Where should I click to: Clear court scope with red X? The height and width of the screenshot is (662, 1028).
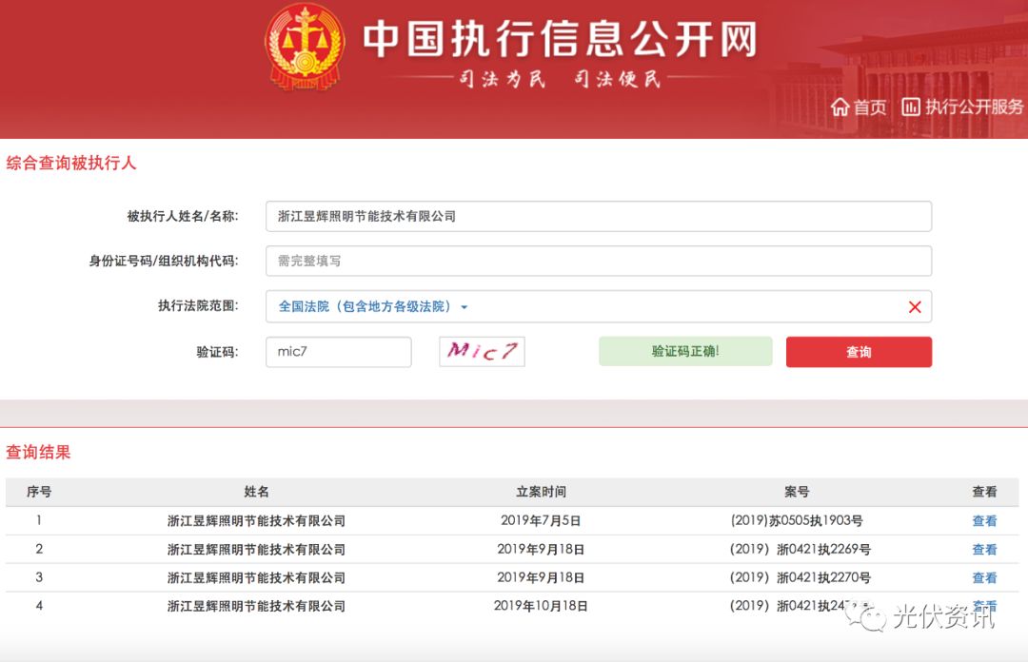[915, 307]
